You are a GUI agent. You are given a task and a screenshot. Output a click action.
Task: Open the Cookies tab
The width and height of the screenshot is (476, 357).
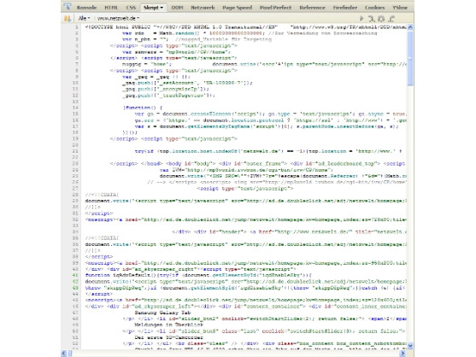(374, 8)
